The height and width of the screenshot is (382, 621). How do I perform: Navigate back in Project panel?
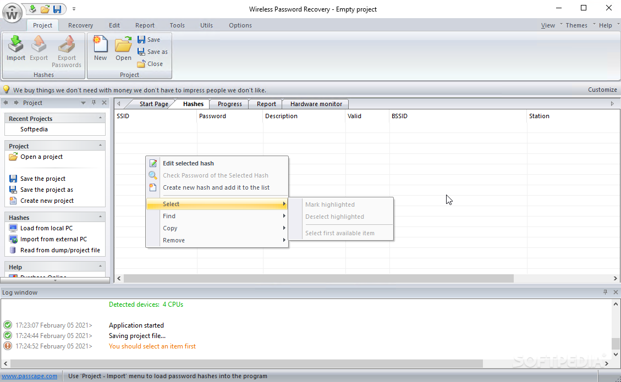[6, 103]
